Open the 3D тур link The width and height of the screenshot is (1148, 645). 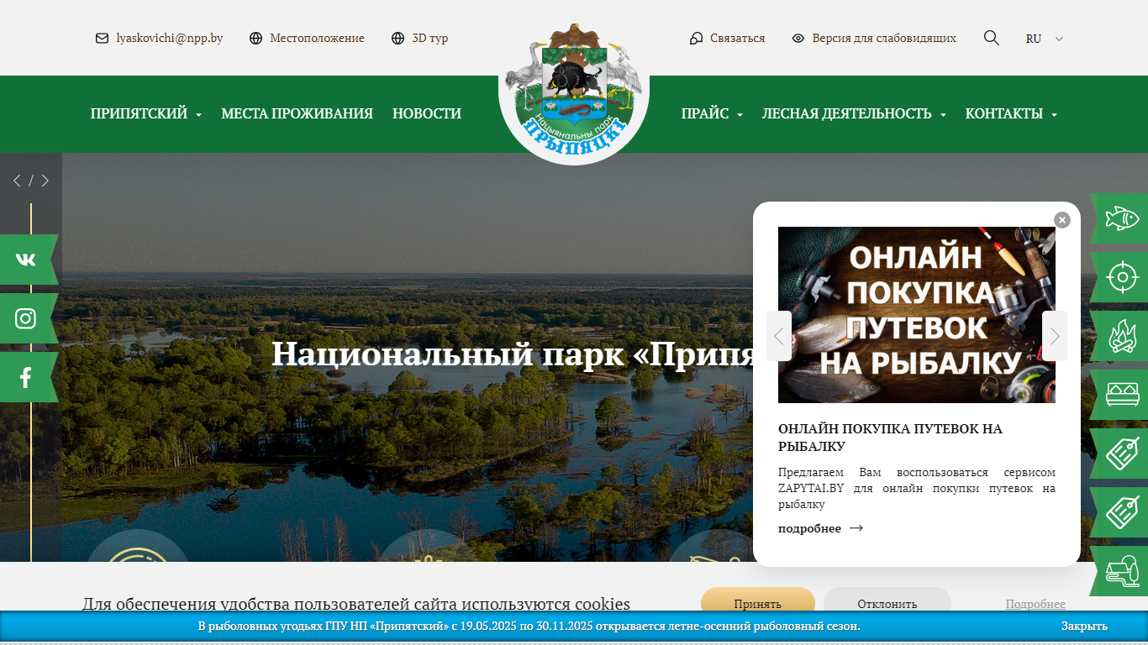pos(429,39)
